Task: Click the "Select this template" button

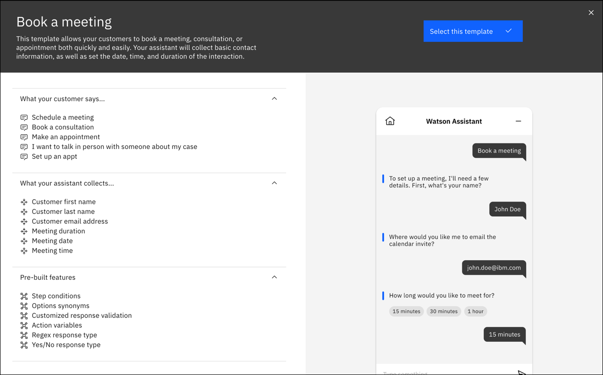Action: coord(461,31)
